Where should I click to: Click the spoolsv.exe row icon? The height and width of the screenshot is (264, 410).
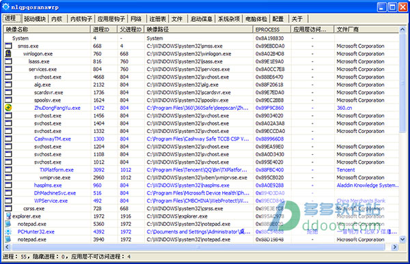pyautogui.click(x=8, y=100)
